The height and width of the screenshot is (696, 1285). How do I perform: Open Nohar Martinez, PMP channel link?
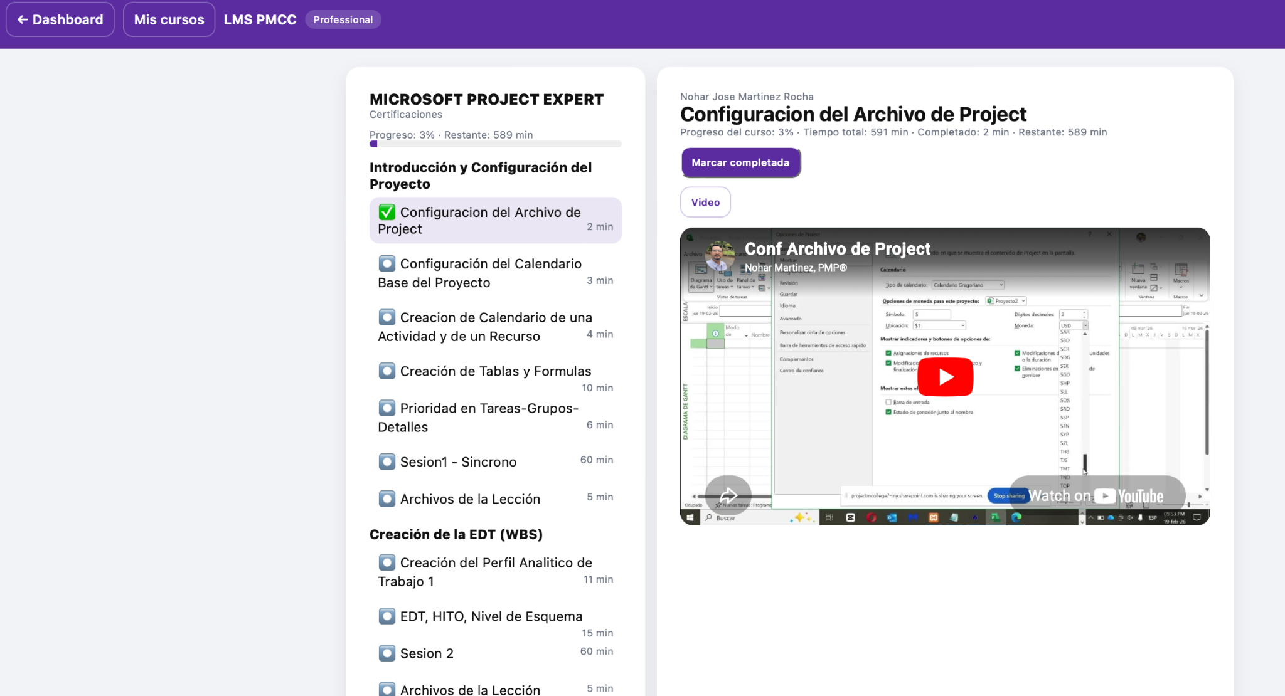point(796,268)
